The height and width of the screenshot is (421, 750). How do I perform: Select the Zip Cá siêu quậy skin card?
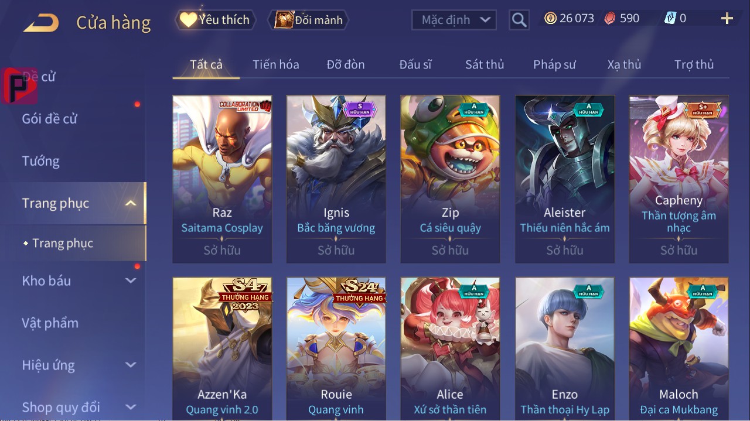[450, 179]
